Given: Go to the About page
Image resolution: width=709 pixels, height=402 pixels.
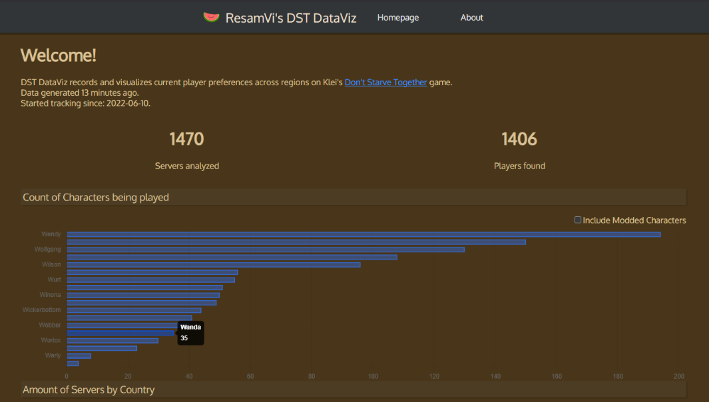Looking at the screenshot, I should point(471,17).
